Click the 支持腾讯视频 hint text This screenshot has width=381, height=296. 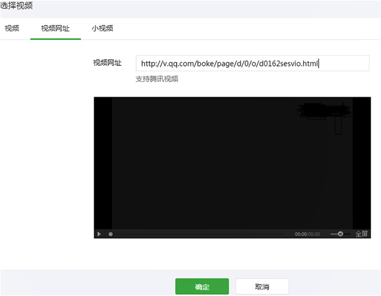[157, 79]
